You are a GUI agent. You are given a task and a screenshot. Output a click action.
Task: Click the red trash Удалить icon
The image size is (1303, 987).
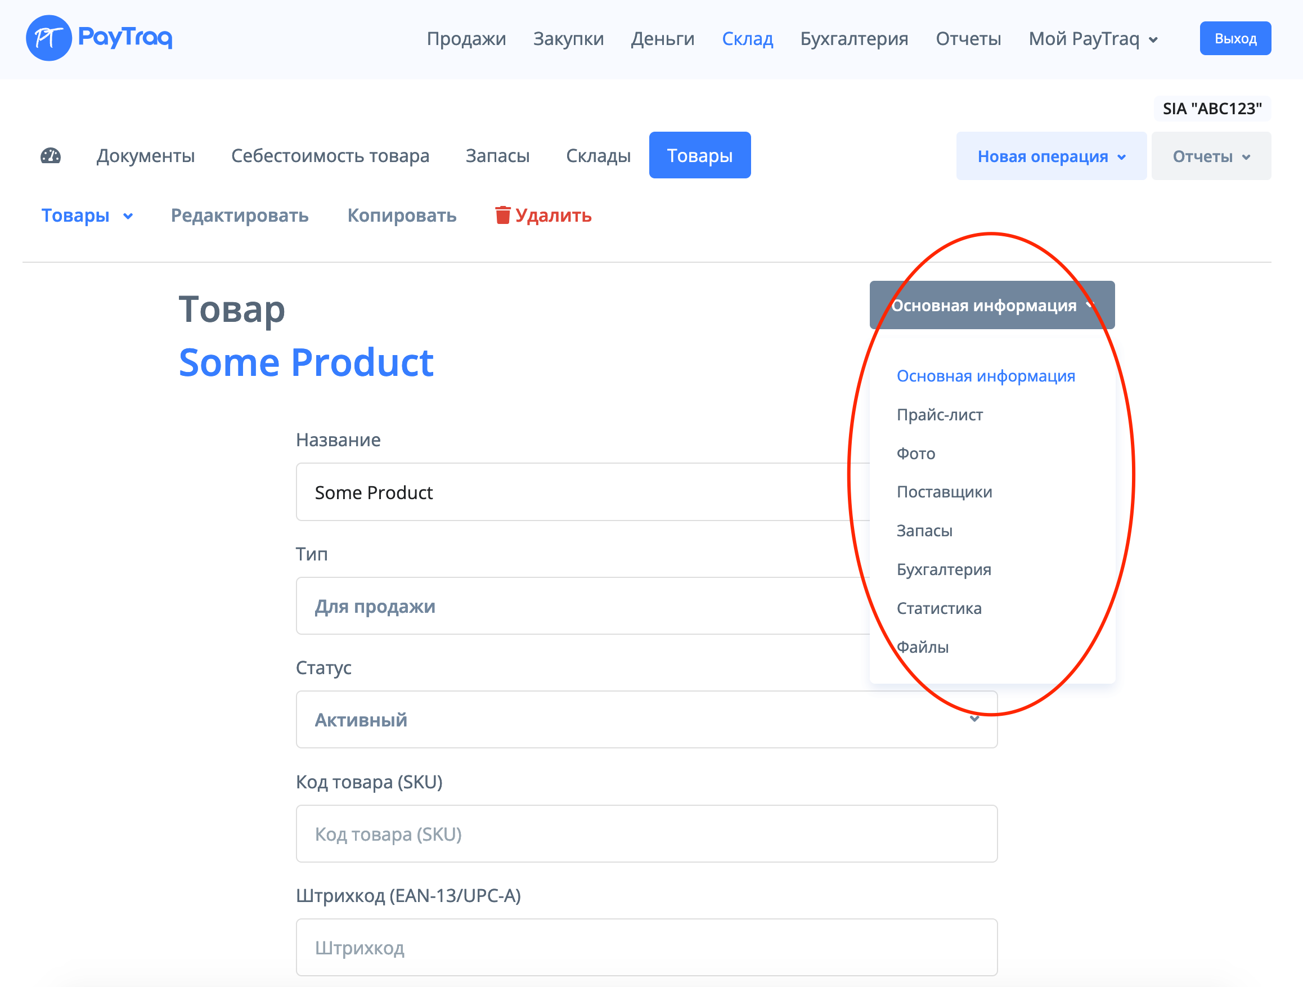(502, 215)
